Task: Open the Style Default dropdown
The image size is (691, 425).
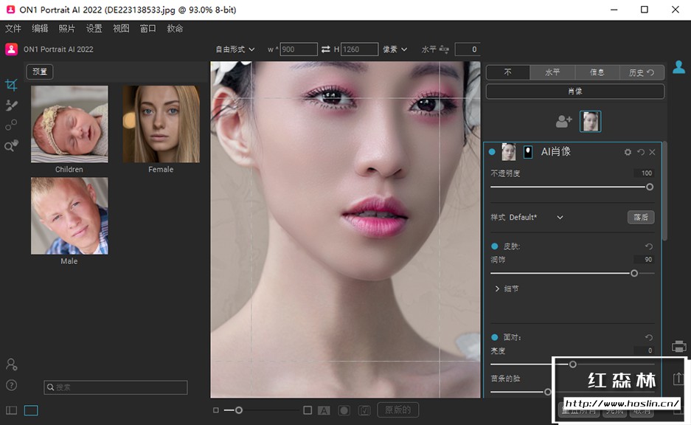Action: point(559,218)
